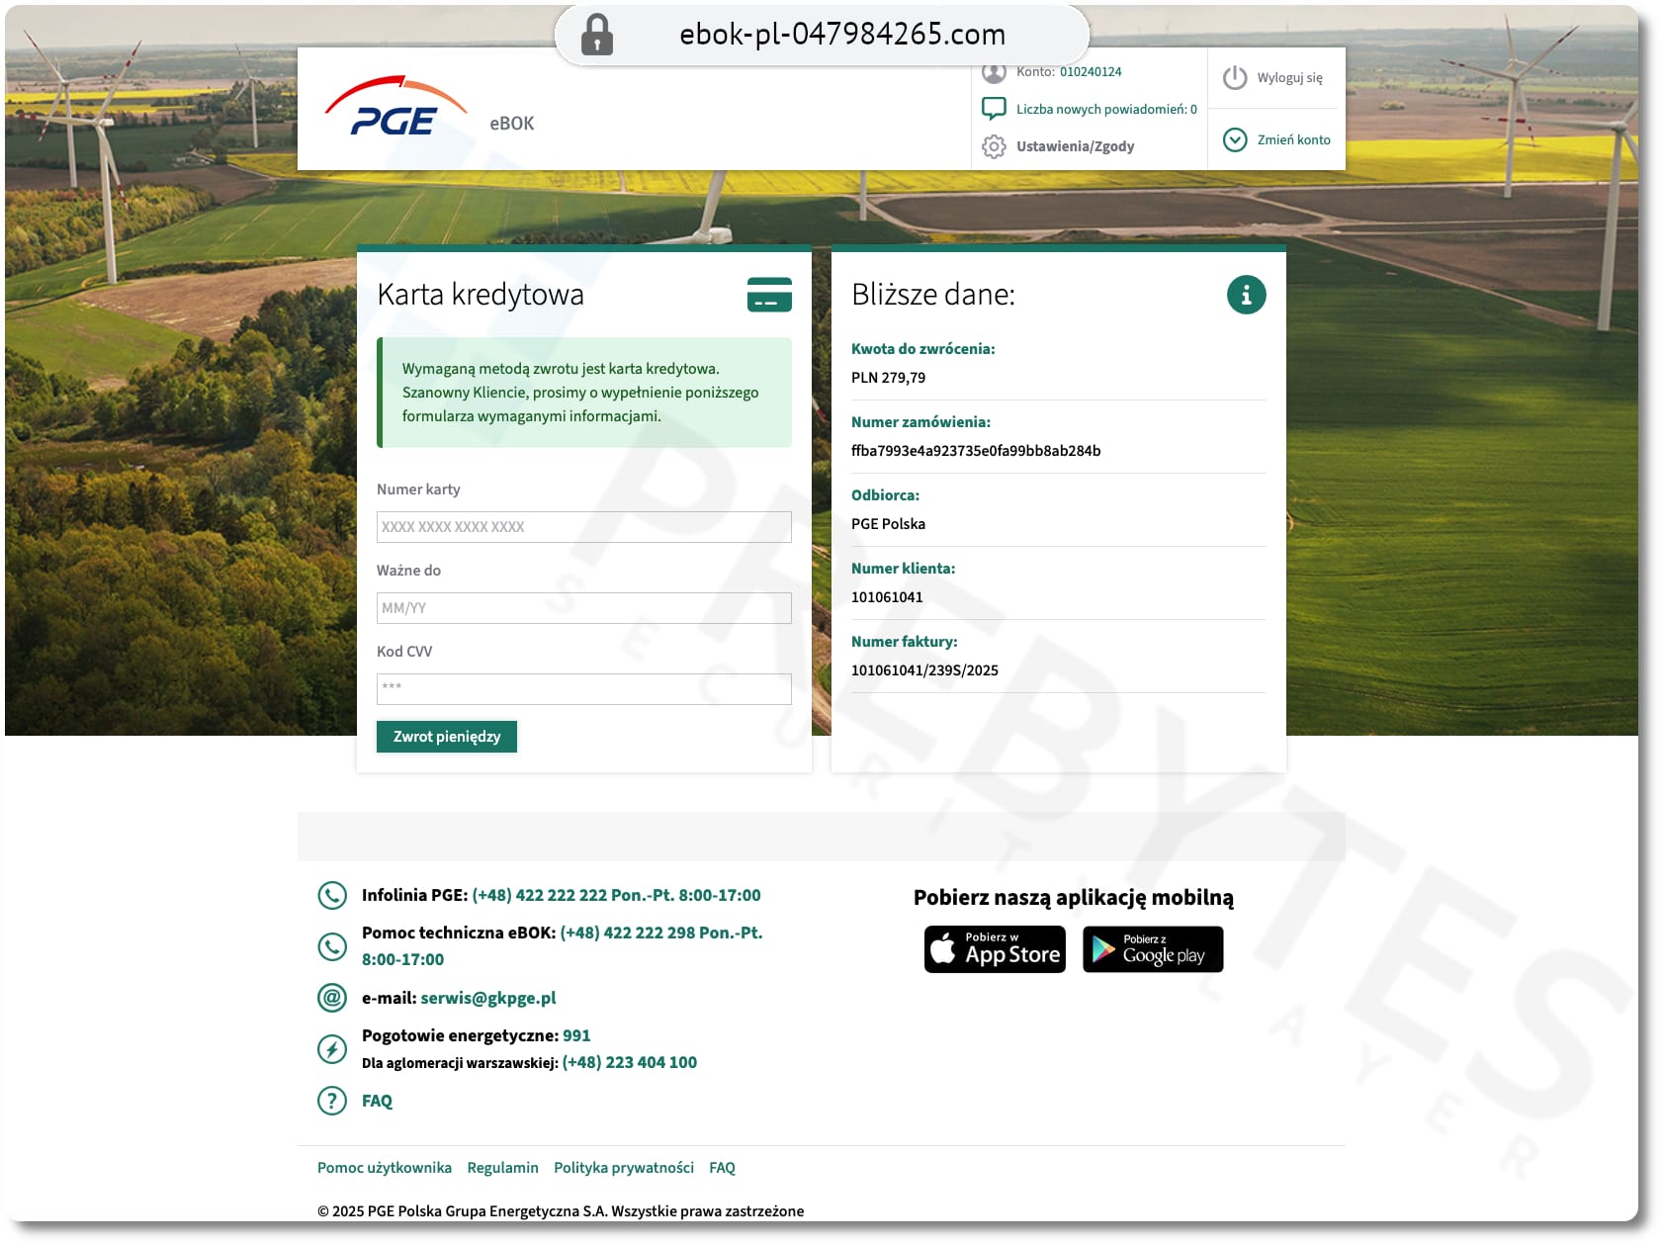The height and width of the screenshot is (1246, 1663).
Task: Click the FAQ question mark icon
Action: (x=332, y=1101)
